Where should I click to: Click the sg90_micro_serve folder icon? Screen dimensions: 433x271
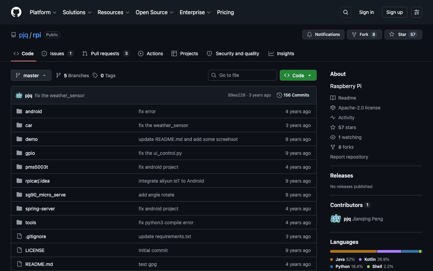19,194
